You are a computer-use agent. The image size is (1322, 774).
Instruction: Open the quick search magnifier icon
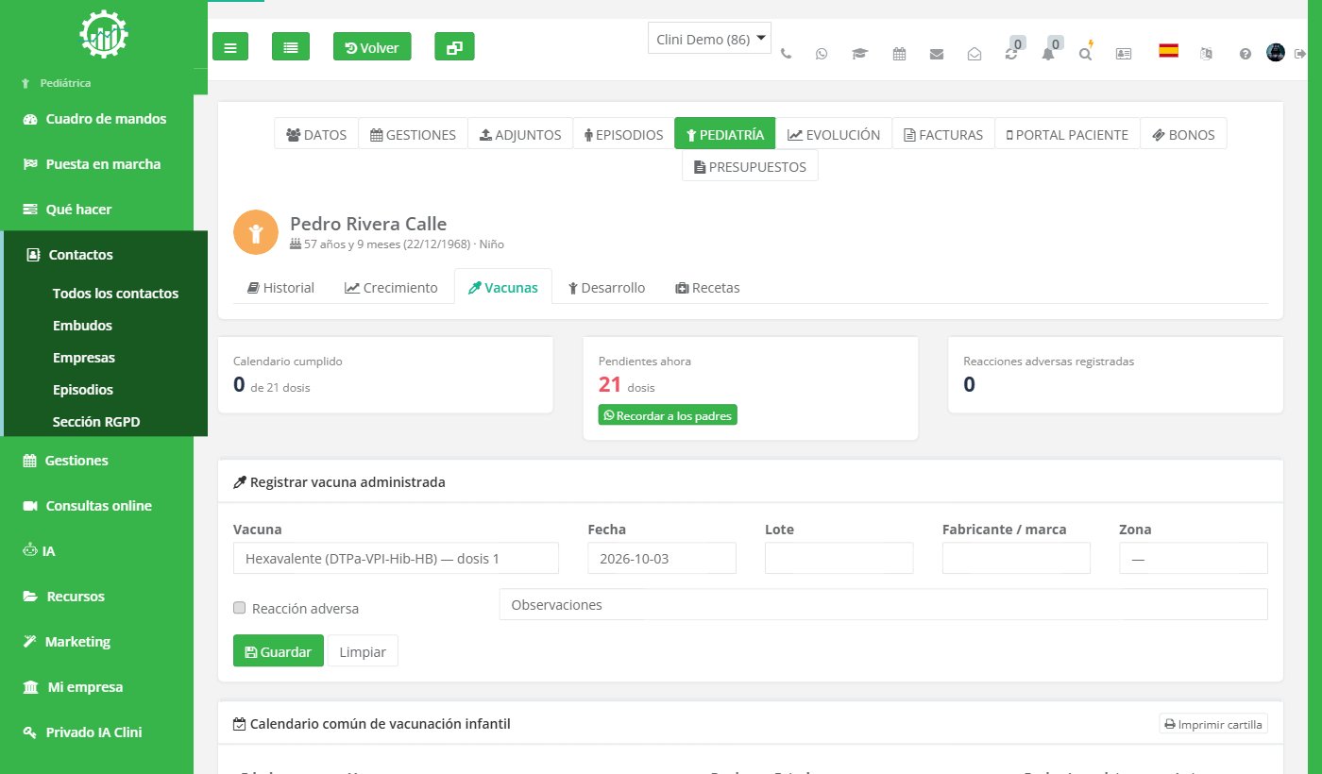coord(1086,53)
